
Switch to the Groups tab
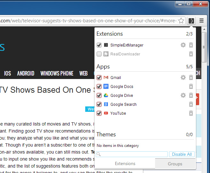175,164
